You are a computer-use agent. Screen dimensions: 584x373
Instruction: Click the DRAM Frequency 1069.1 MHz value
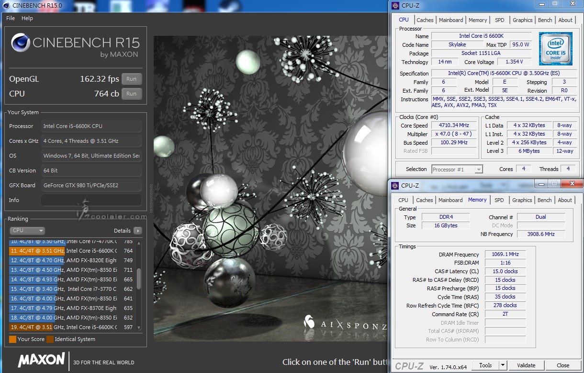(505, 255)
